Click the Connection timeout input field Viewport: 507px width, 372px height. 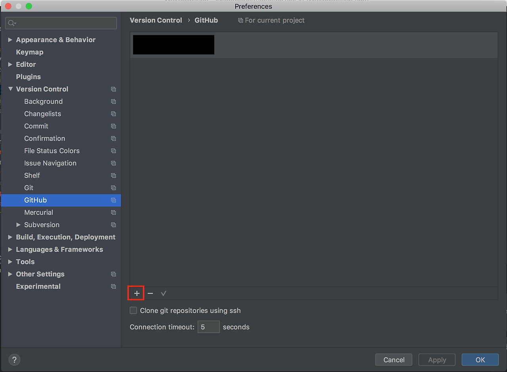209,327
